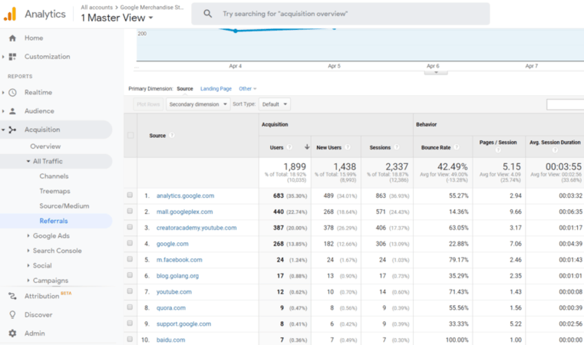Check the quora.com row checkbox

pyautogui.click(x=130, y=307)
